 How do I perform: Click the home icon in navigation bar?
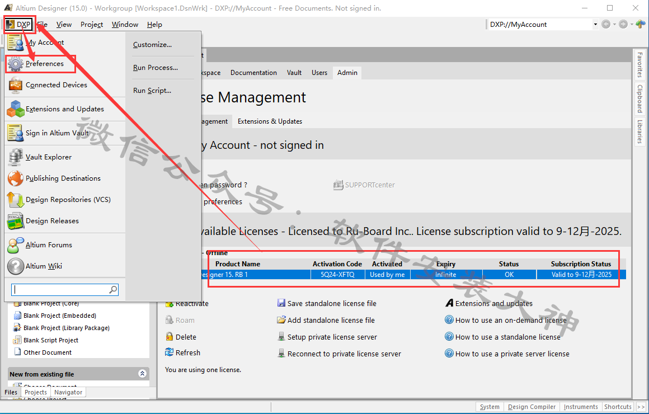point(640,25)
